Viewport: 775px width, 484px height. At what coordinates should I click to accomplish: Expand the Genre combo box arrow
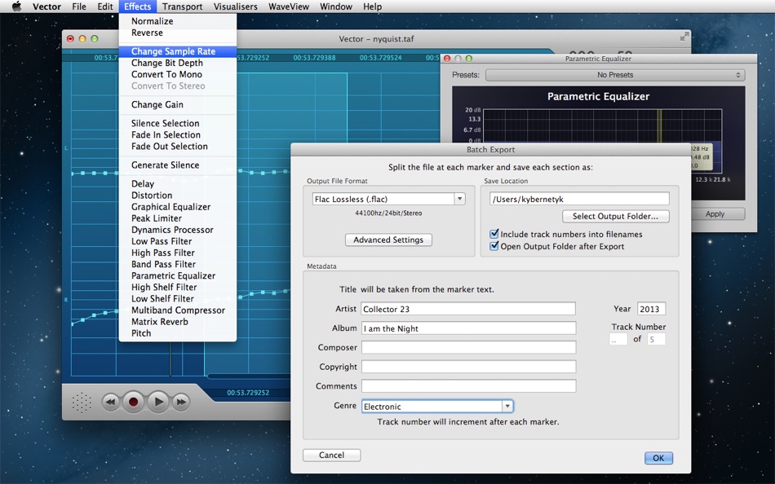pos(507,407)
